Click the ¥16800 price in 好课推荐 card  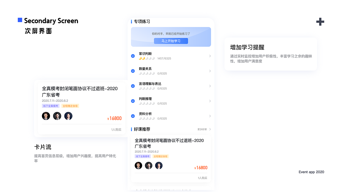[x=201, y=168]
